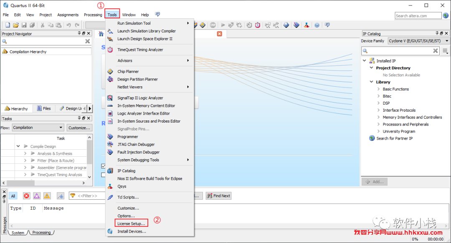Show critical warning messages purple icon
The height and width of the screenshot is (243, 451).
[x=37, y=196]
